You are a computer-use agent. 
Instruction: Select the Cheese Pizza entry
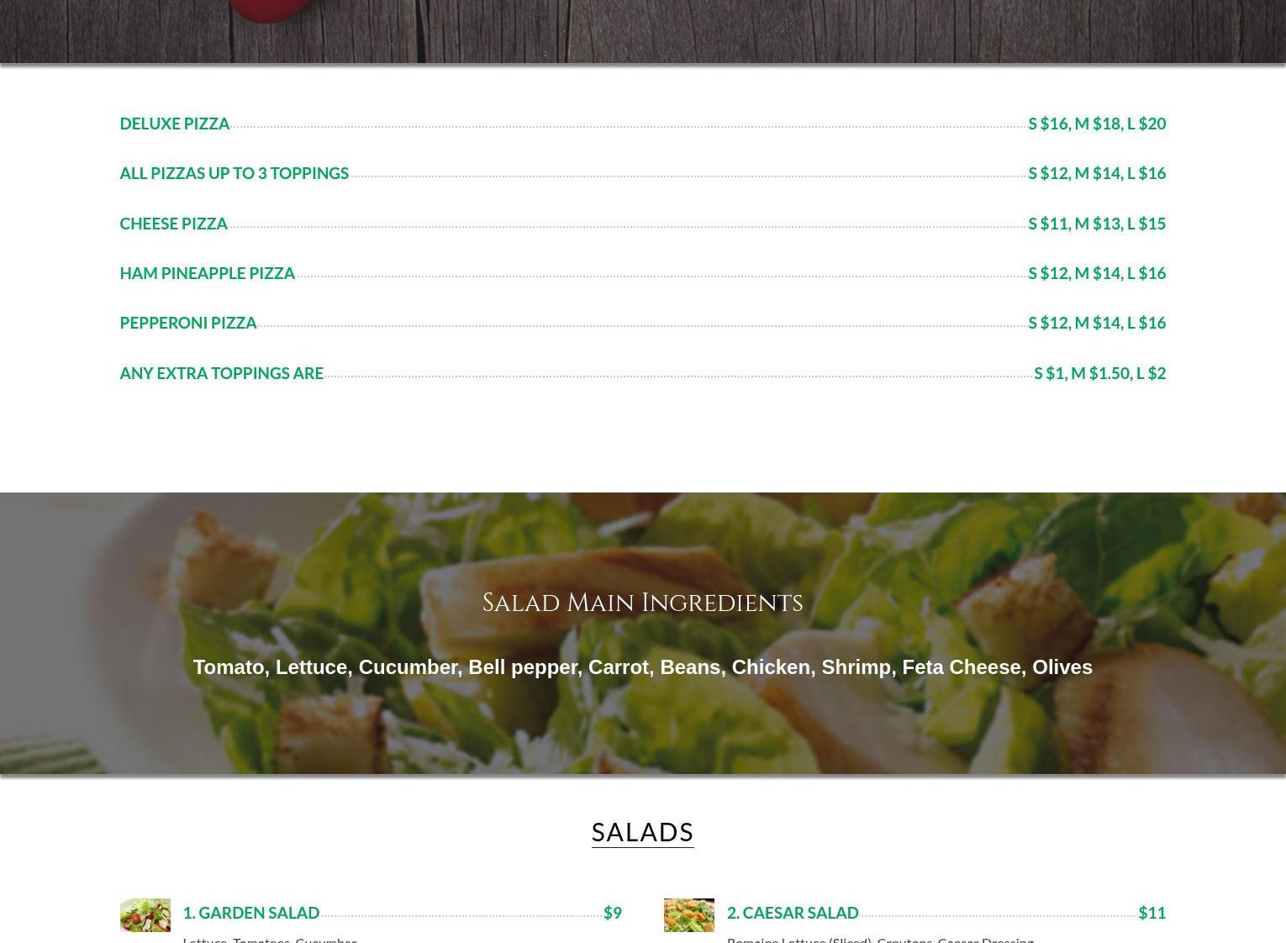173,224
